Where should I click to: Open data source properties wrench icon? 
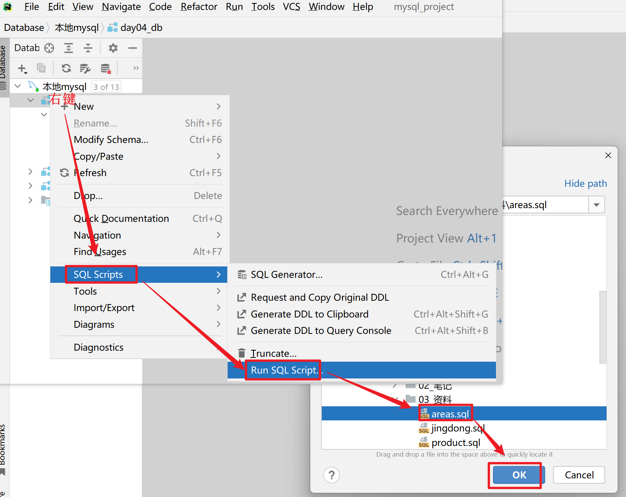85,68
